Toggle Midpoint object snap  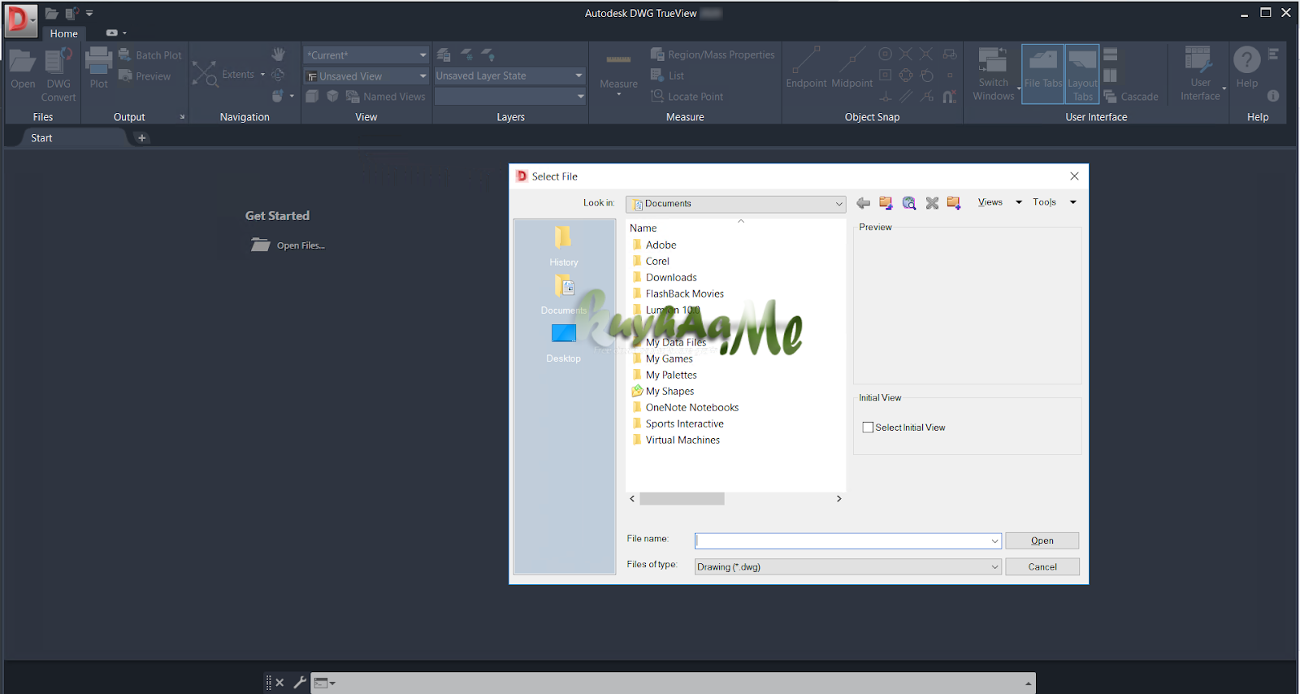coord(852,67)
